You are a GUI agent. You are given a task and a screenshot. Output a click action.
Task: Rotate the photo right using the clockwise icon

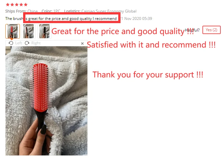pyautogui.click(x=27, y=43)
